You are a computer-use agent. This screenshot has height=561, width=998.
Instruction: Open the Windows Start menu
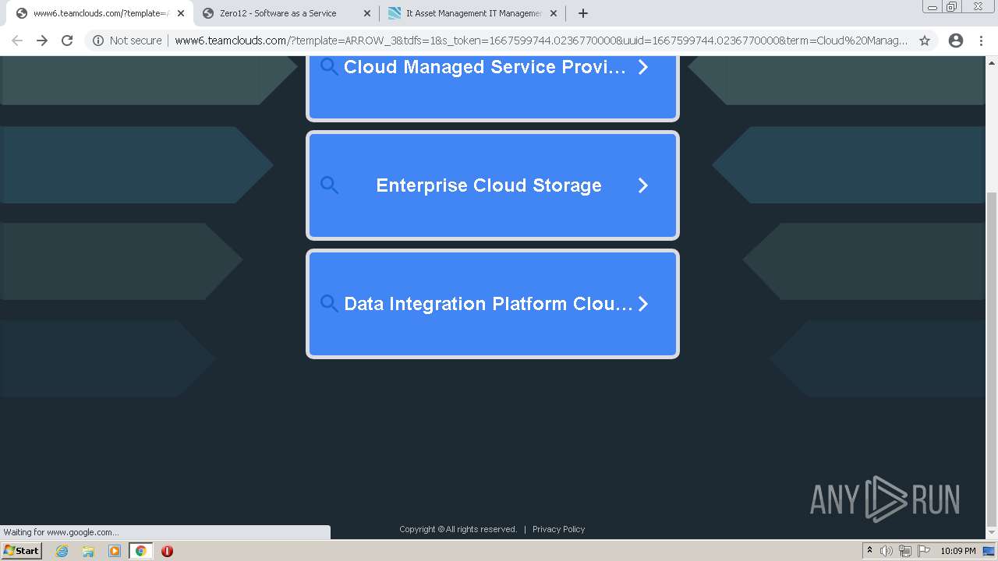21,551
